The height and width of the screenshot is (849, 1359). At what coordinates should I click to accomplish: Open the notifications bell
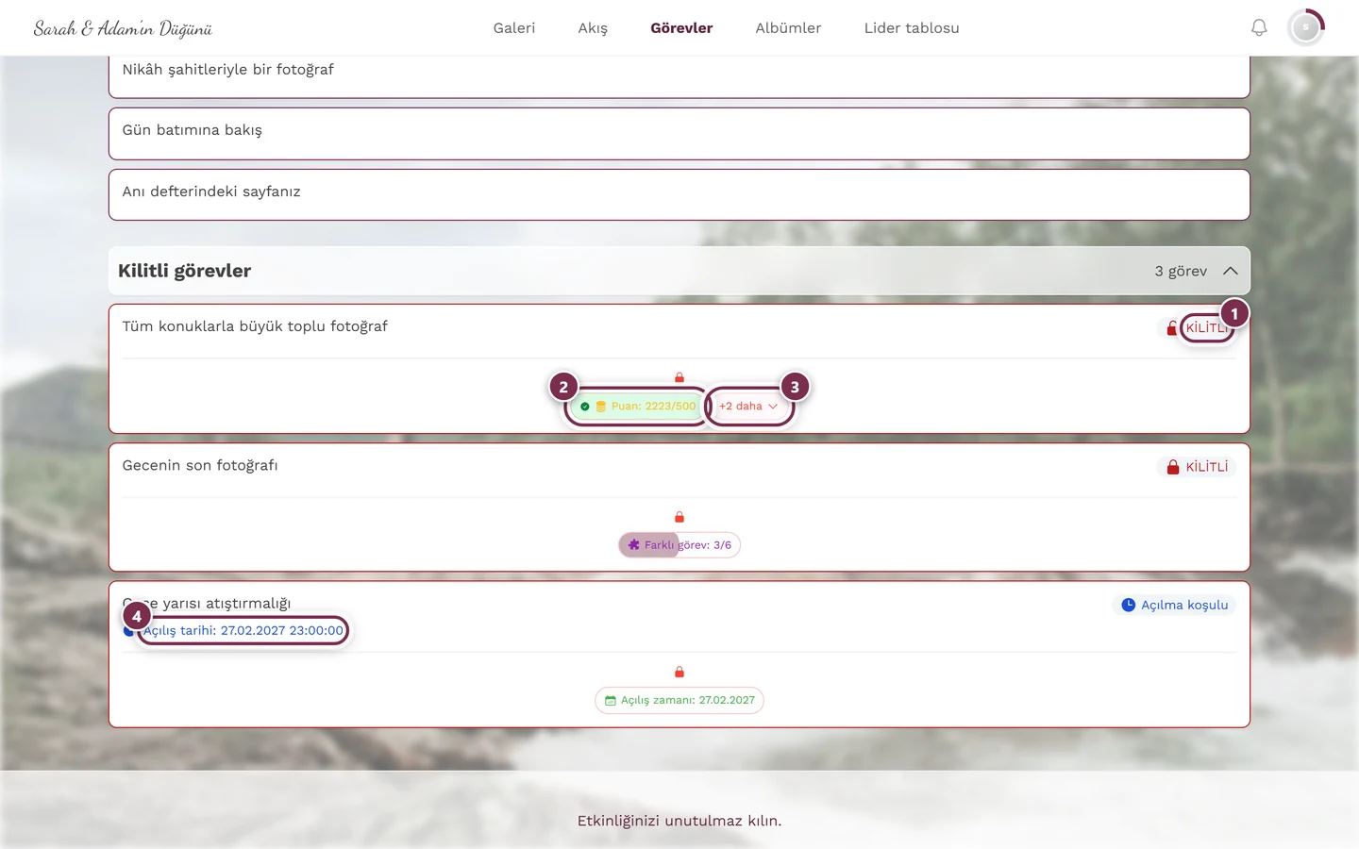pos(1259,28)
